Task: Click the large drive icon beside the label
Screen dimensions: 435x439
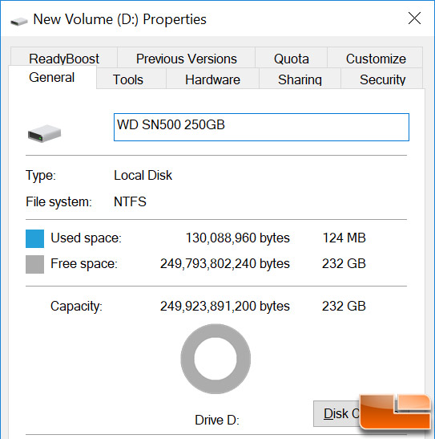Action: point(44,133)
